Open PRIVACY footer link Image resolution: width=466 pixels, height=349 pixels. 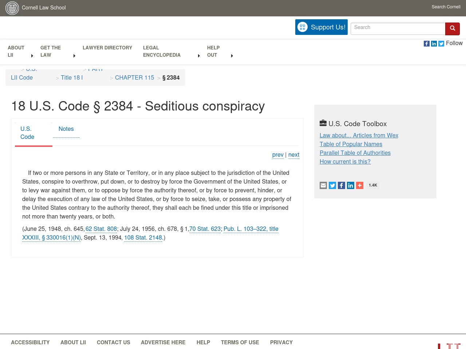pyautogui.click(x=281, y=342)
